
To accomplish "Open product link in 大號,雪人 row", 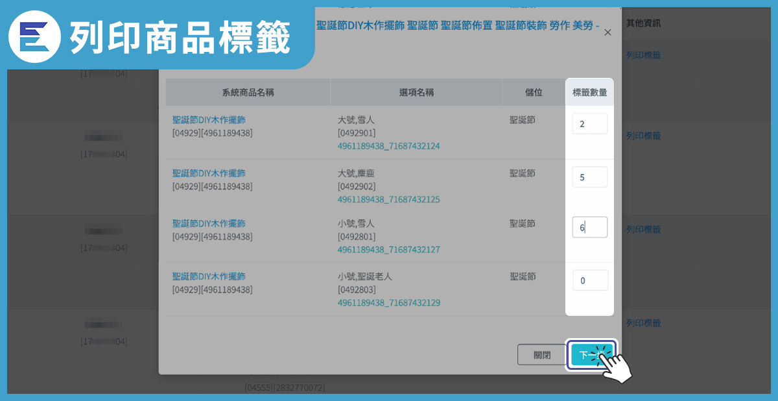I will pos(209,120).
